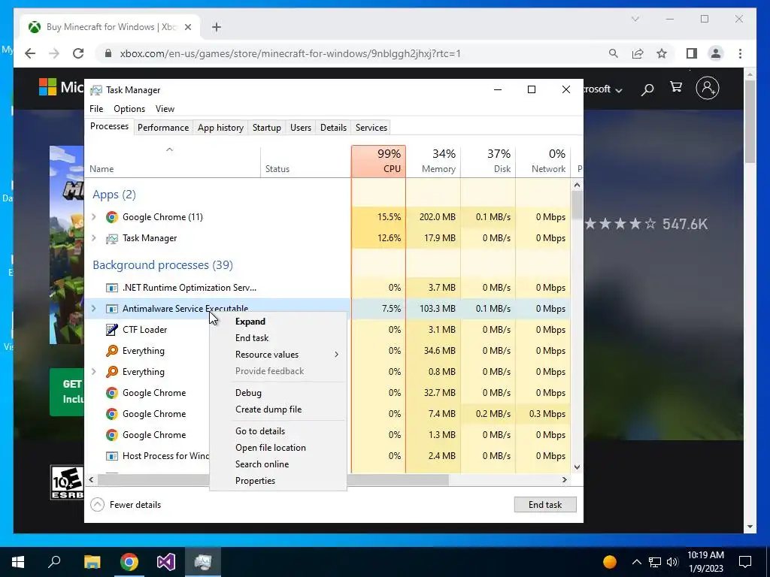Open the volume control in system tray

coord(672,562)
